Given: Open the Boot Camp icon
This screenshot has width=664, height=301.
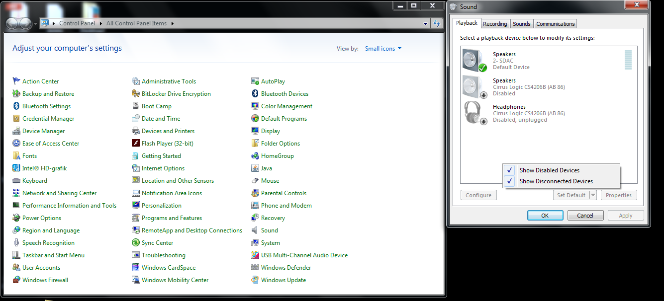Looking at the screenshot, I should pos(136,106).
